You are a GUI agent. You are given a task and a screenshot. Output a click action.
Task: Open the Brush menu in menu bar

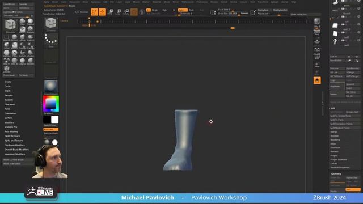[55, 2]
